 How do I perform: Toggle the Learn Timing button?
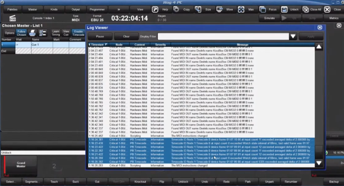(56, 33)
